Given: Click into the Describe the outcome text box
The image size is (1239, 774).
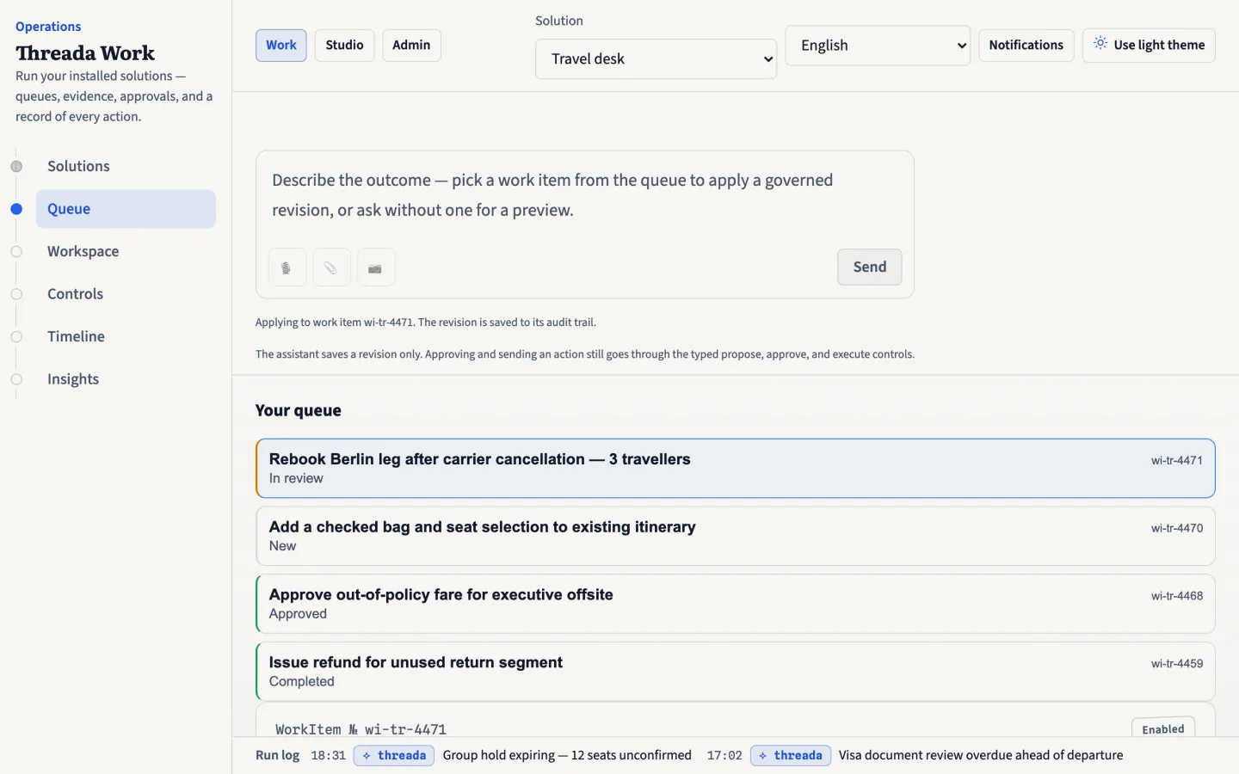Looking at the screenshot, I should (x=585, y=195).
